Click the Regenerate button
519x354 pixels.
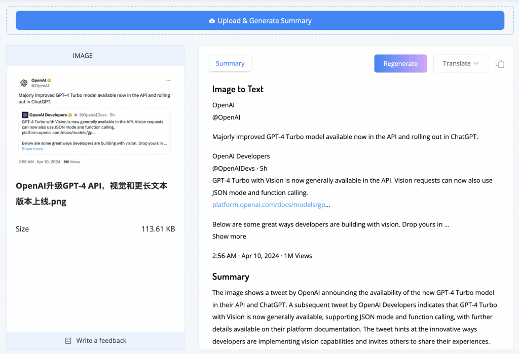(400, 63)
